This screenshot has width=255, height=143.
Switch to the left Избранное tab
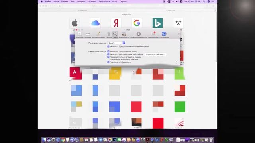[x=82, y=10]
